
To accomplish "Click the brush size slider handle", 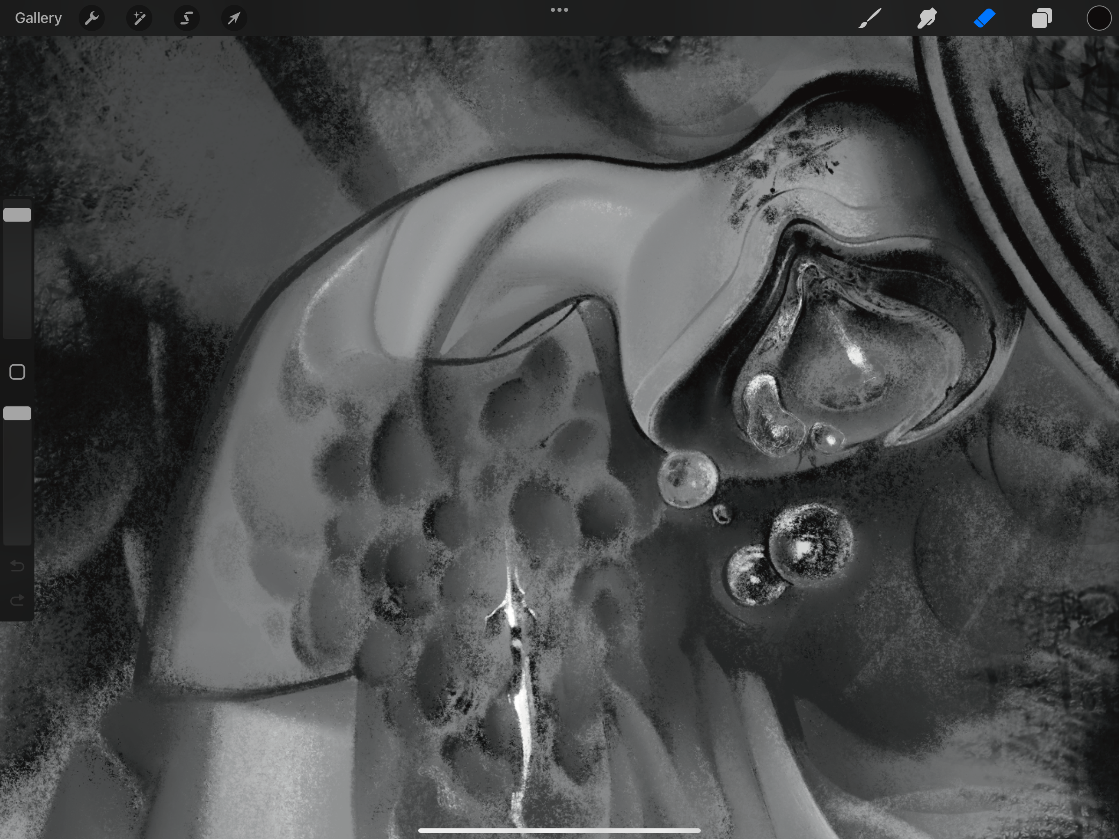I will (x=17, y=215).
